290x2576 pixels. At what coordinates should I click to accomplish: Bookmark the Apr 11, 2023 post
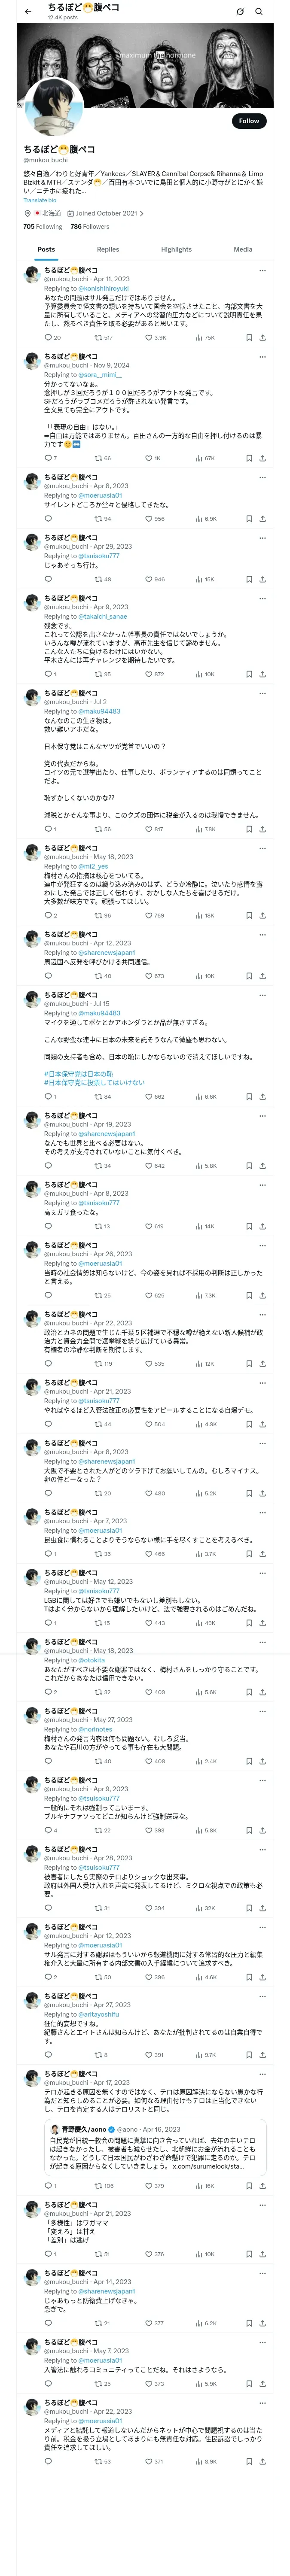coord(248,338)
